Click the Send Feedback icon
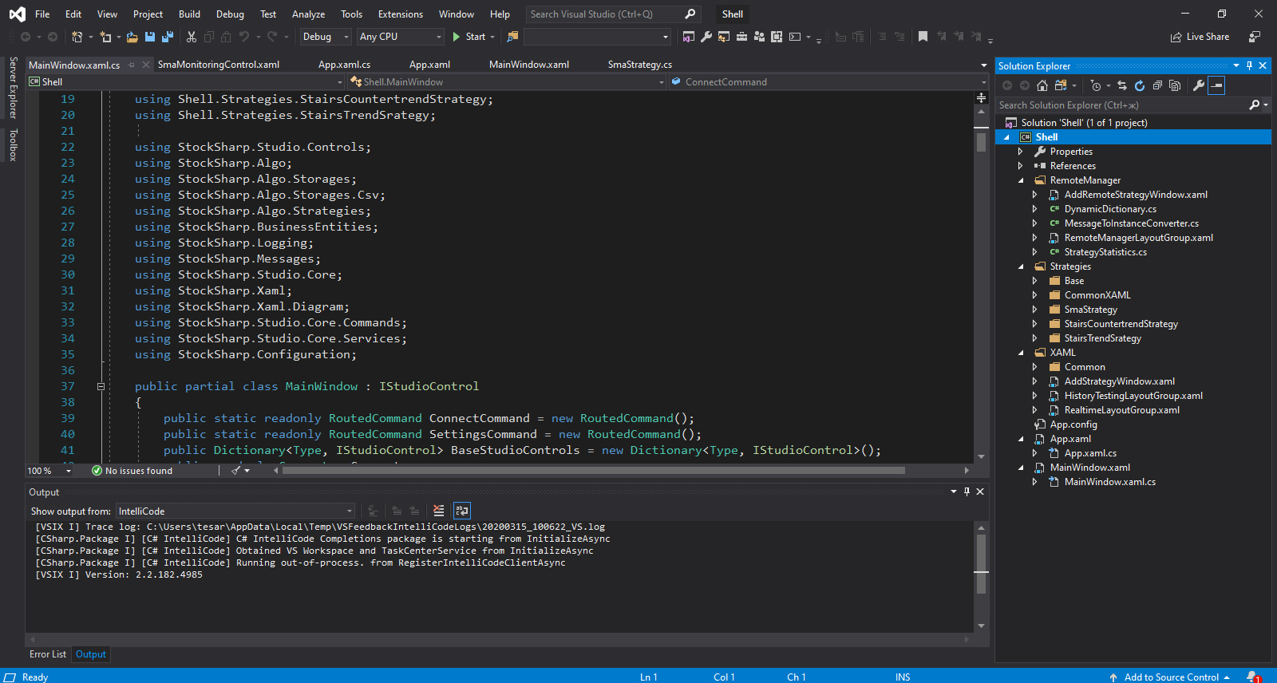 1255,37
